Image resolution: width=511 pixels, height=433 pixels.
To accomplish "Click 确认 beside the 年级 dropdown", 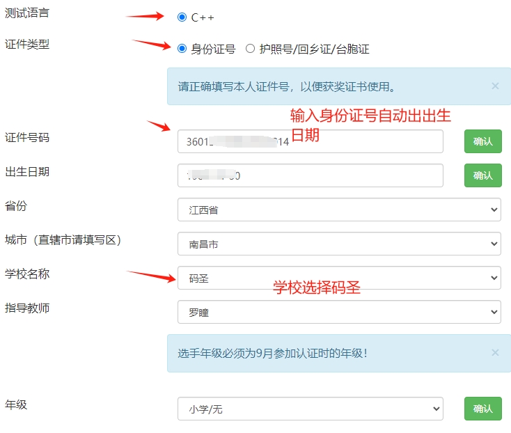I will pyautogui.click(x=482, y=409).
